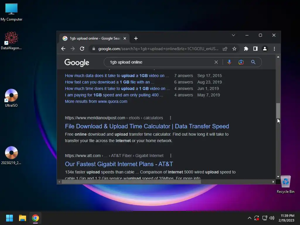This screenshot has height=225, width=300.
Task: Click the vertical scrollbar thumb
Action: coord(278,111)
